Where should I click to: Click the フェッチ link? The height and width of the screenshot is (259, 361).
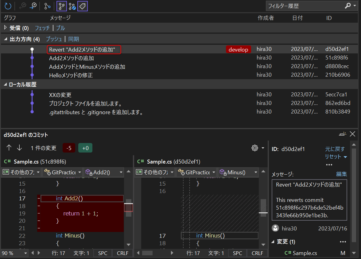42,28
